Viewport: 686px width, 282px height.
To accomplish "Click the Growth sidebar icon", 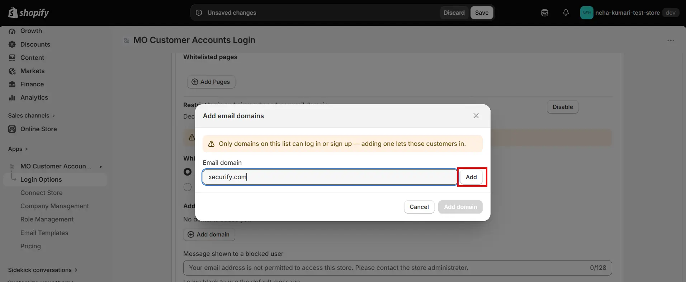I will point(12,31).
